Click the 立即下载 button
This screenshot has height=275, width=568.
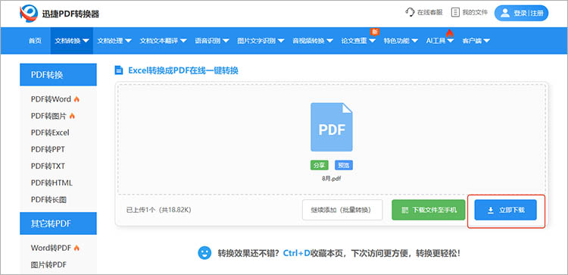506,210
